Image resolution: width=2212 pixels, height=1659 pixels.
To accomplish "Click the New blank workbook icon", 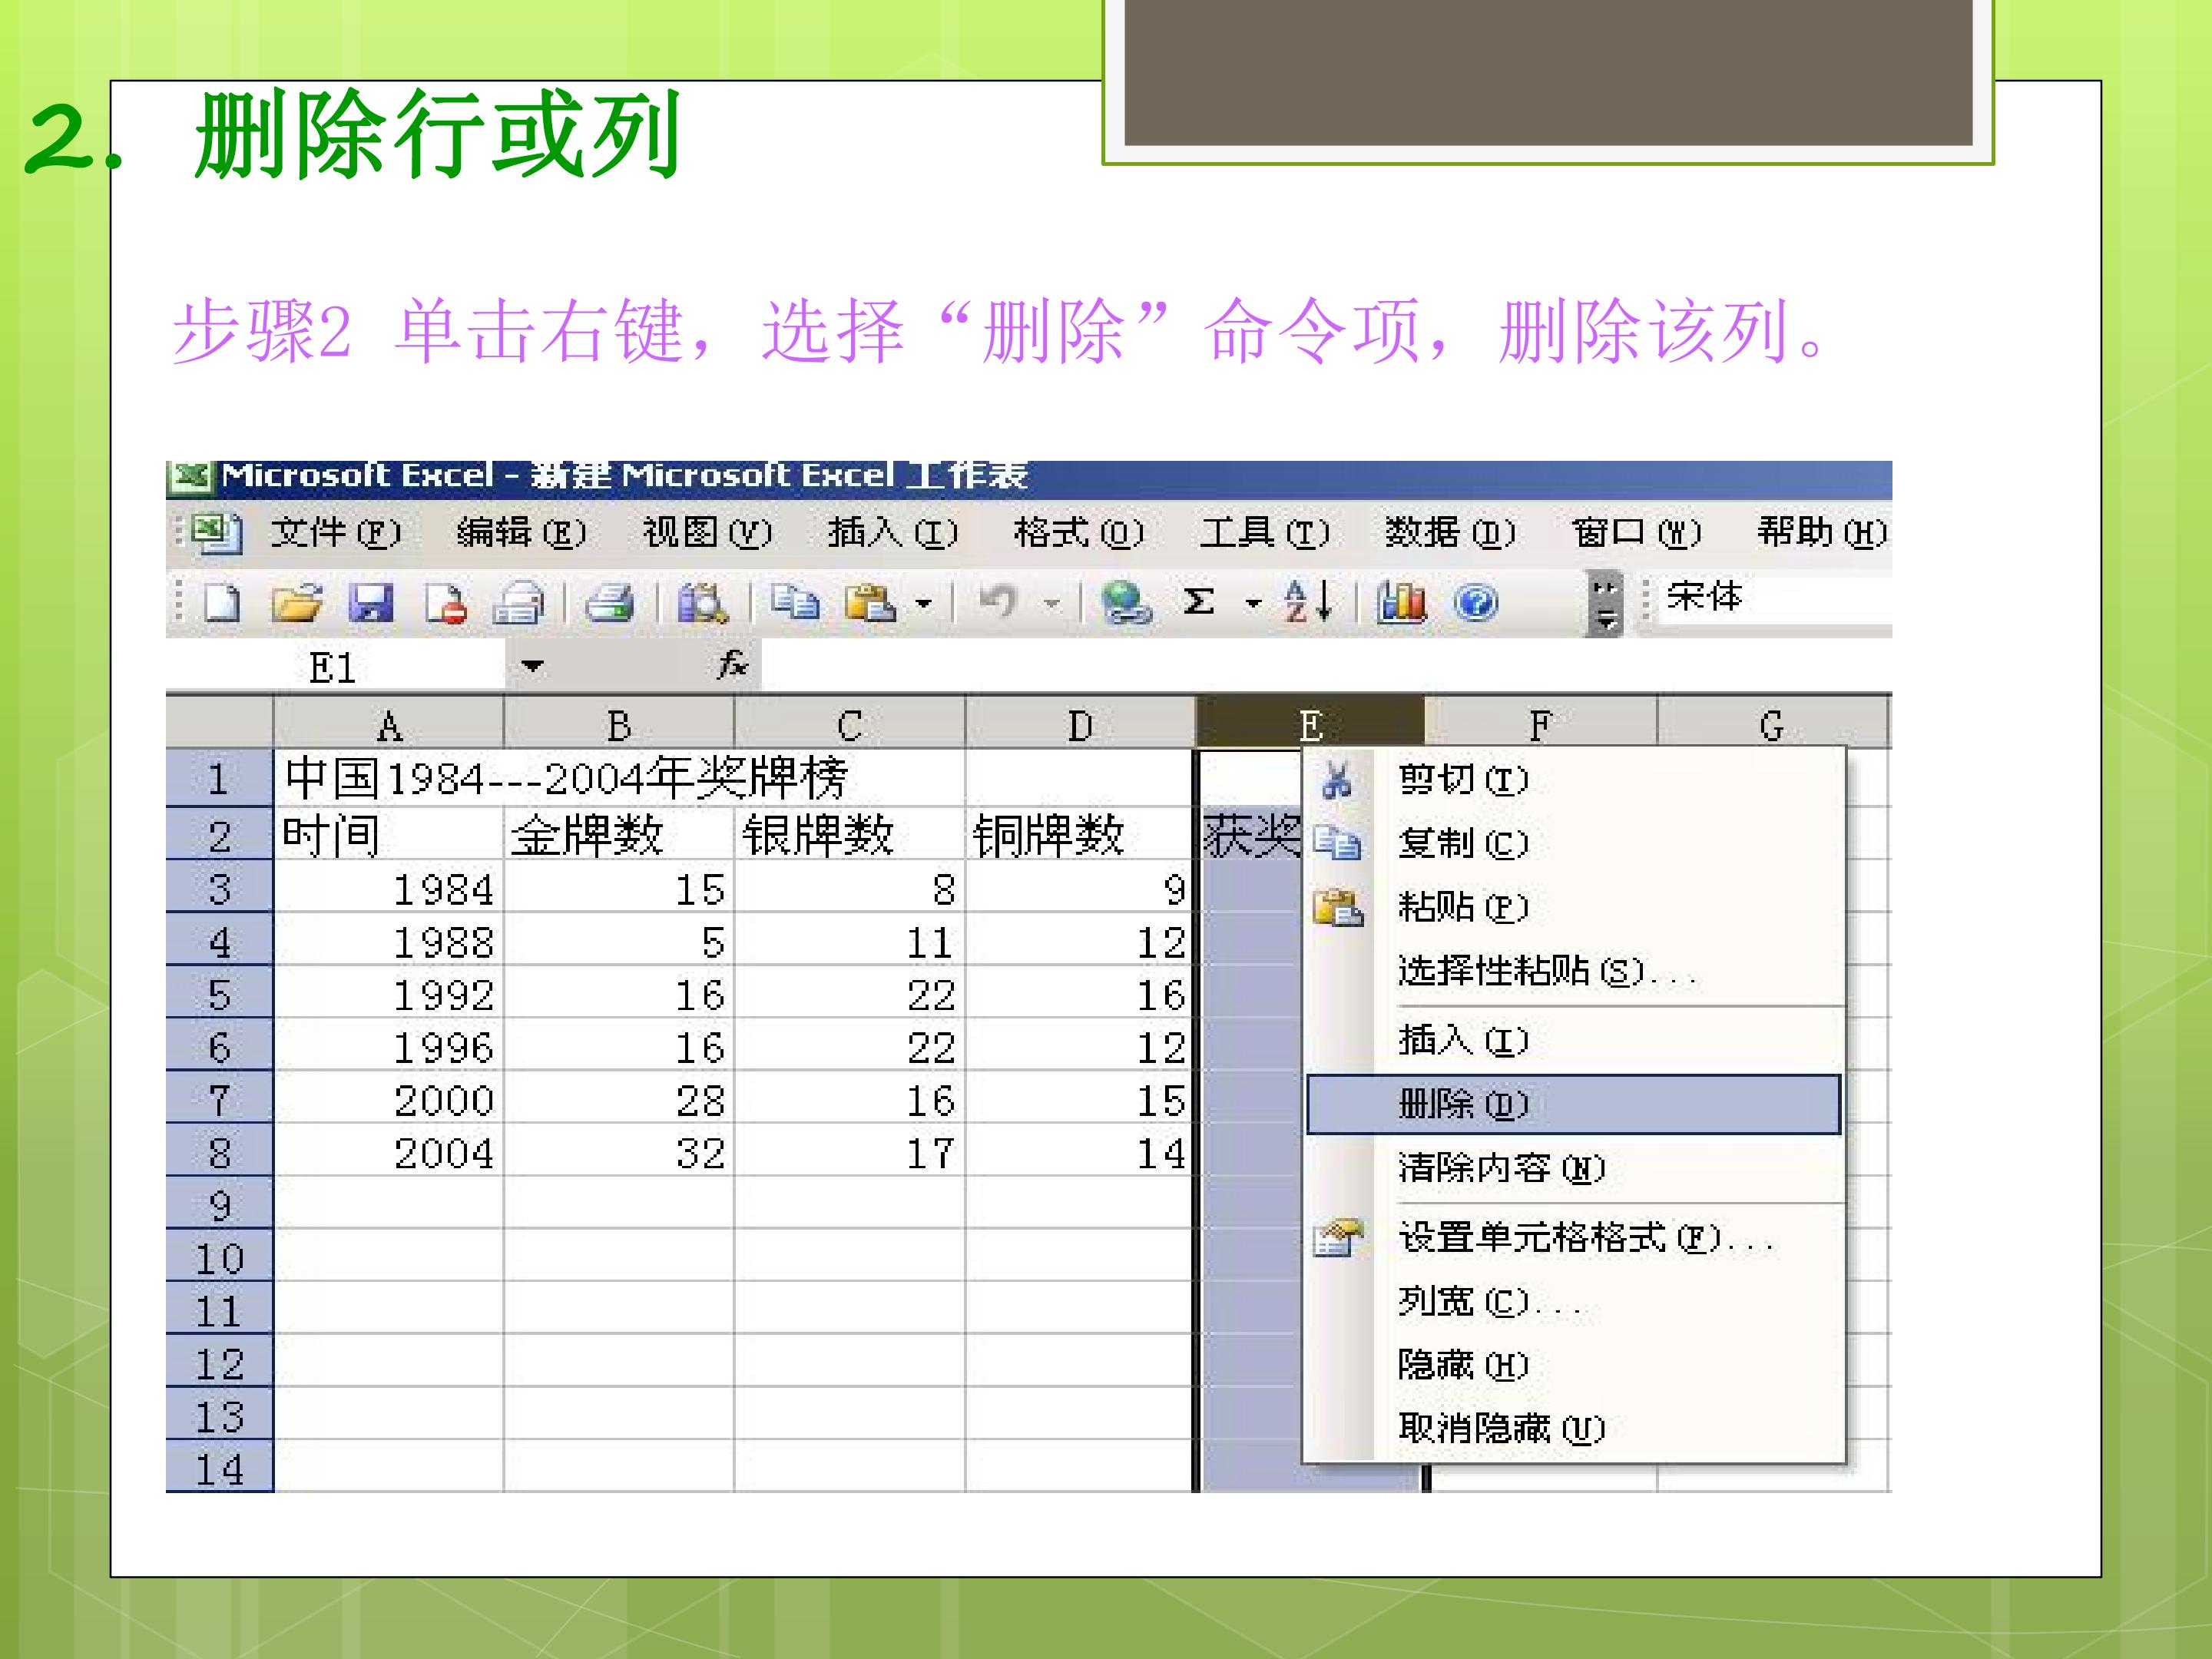I will (221, 603).
